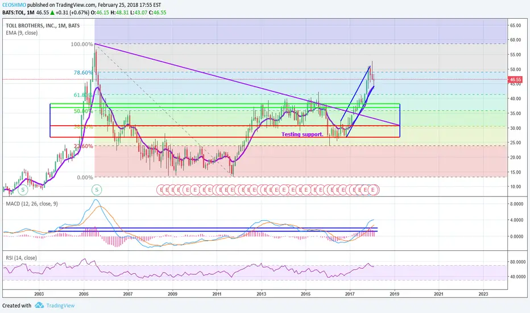Open the TradingView link at bottom
The image size is (530, 313).
[60, 306]
